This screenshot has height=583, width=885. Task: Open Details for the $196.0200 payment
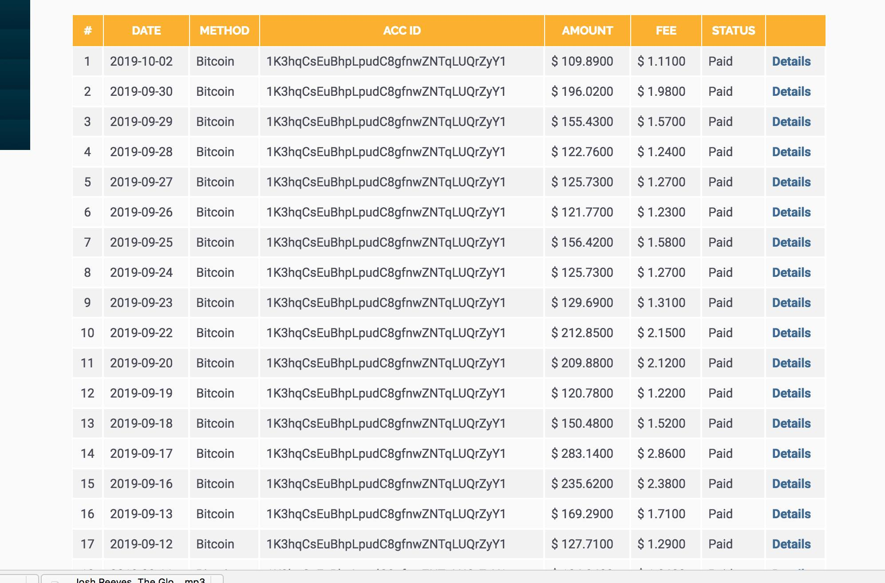[791, 91]
